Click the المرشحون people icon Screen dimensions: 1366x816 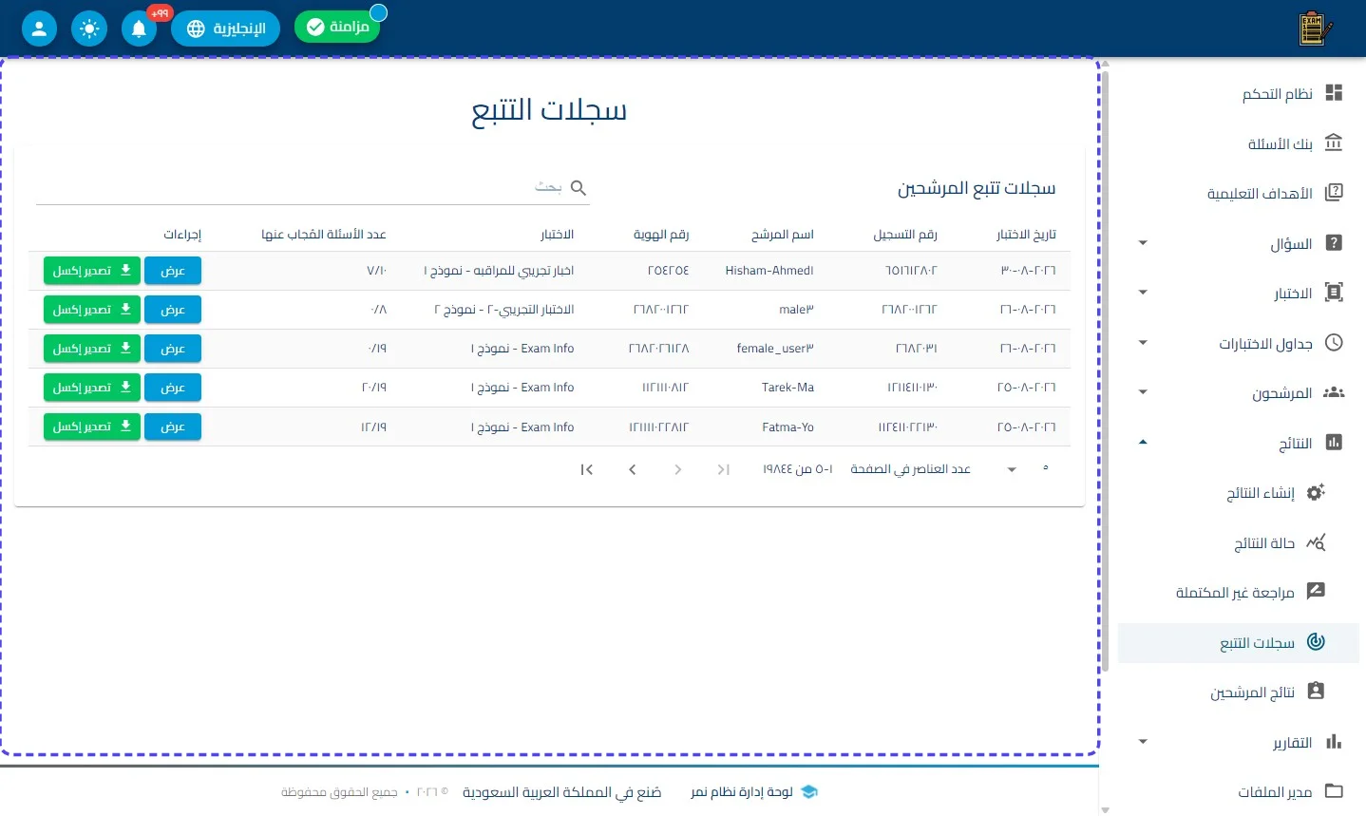pos(1334,391)
